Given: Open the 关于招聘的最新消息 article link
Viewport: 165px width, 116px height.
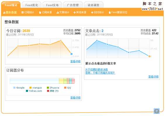Looking at the screenshot, I should click(97, 69).
